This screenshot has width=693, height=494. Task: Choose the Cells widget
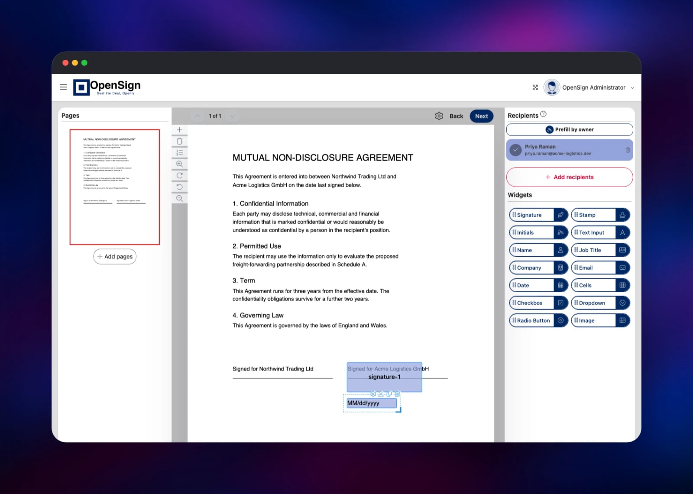[x=600, y=285]
